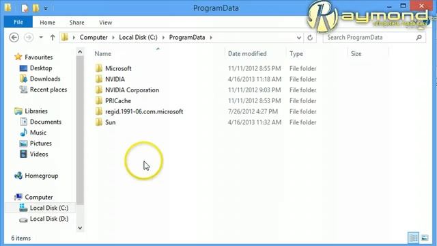Viewport: 437px width, 246px height.
Task: Select the NVIDIA Corporation folder icon
Action: (x=98, y=90)
